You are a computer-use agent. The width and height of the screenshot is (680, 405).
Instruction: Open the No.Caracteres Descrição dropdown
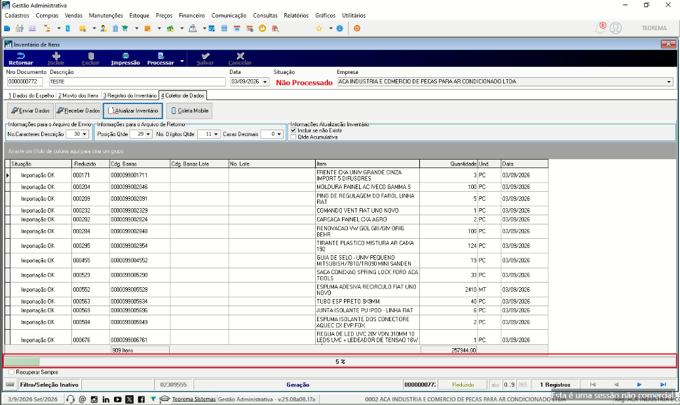[85, 134]
